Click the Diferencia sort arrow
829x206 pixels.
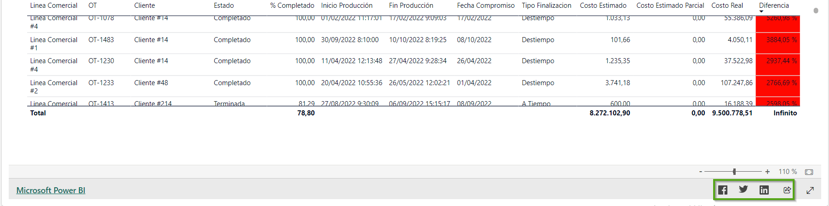point(761,11)
